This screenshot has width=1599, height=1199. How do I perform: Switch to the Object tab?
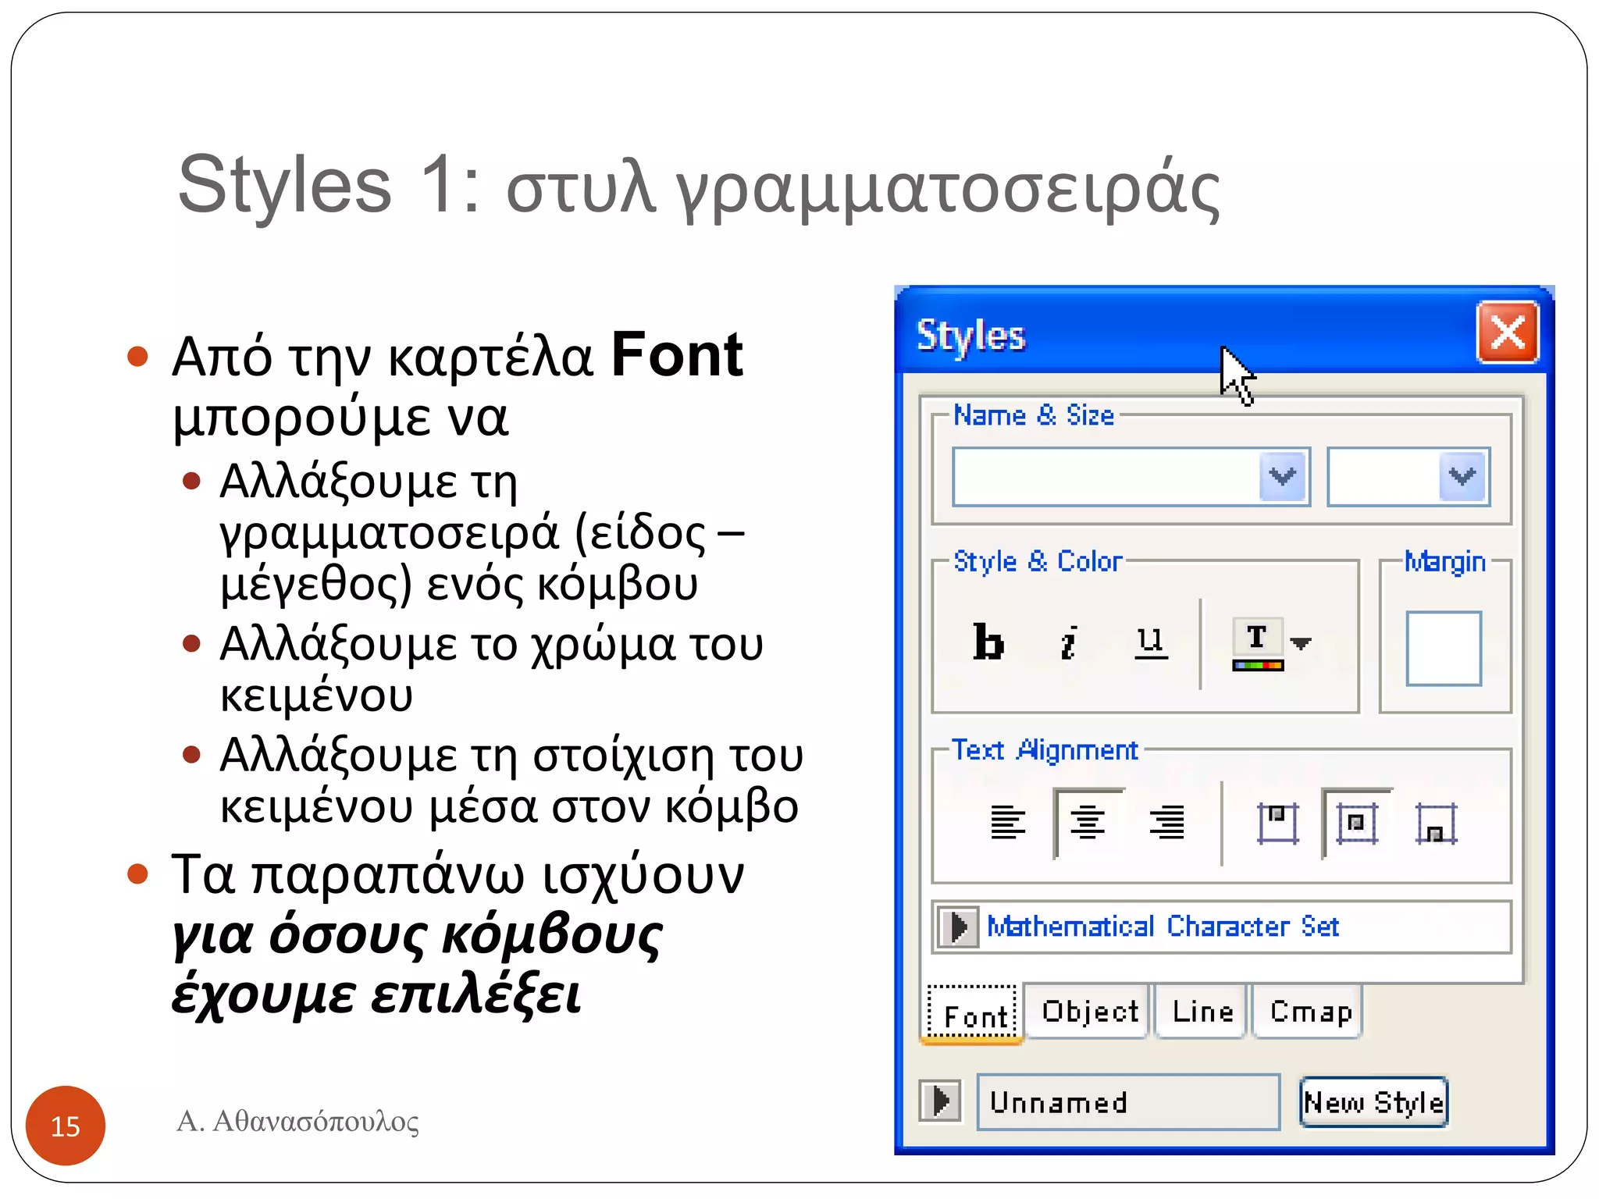coord(1089,1012)
